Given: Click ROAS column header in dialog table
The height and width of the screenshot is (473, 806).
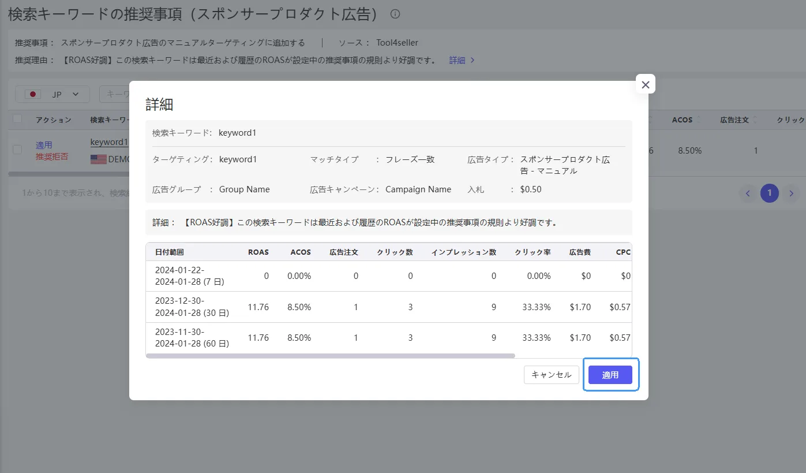Looking at the screenshot, I should [x=258, y=252].
